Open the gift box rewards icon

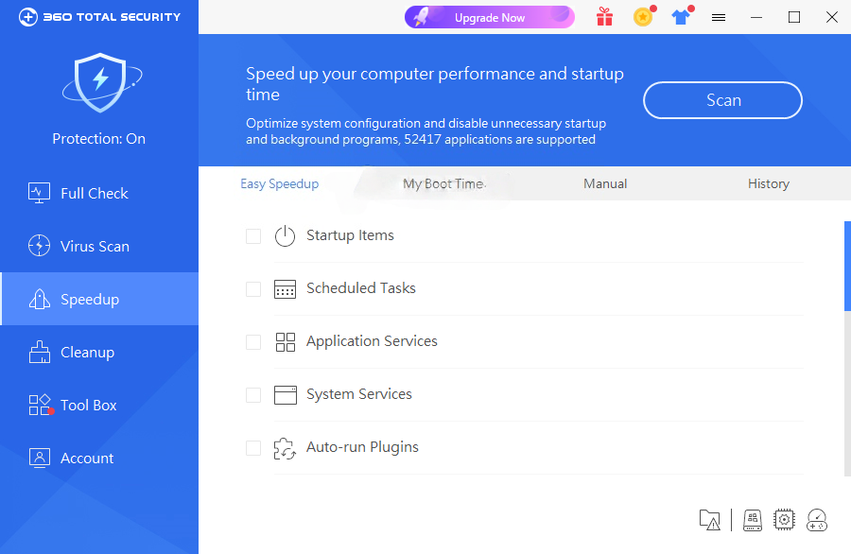point(604,17)
